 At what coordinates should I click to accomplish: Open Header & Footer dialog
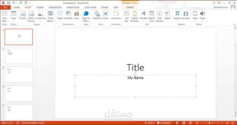(x=135, y=16)
